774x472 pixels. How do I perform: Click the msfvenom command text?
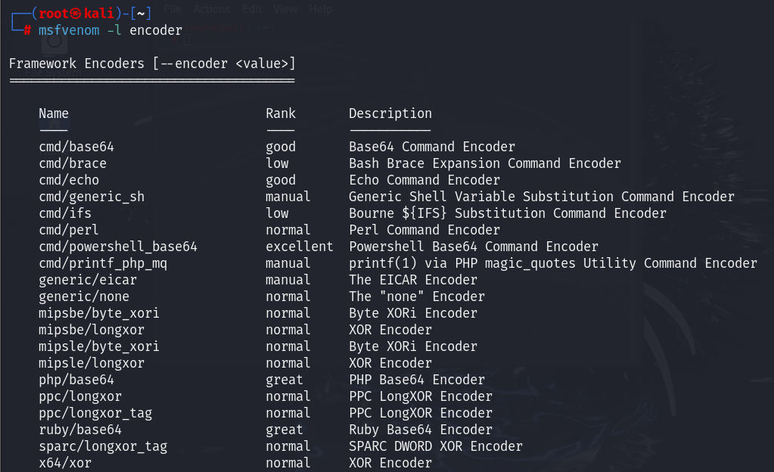pos(68,30)
